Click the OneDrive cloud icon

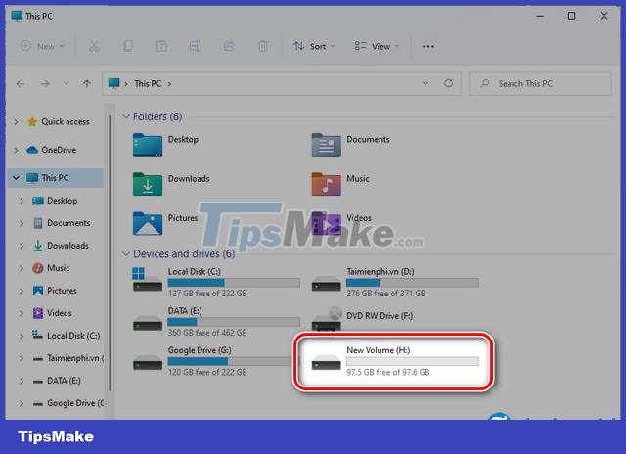[x=32, y=150]
